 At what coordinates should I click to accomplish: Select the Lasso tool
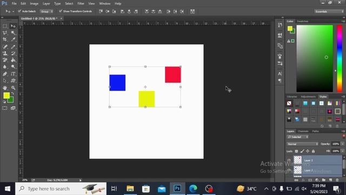point(5,33)
